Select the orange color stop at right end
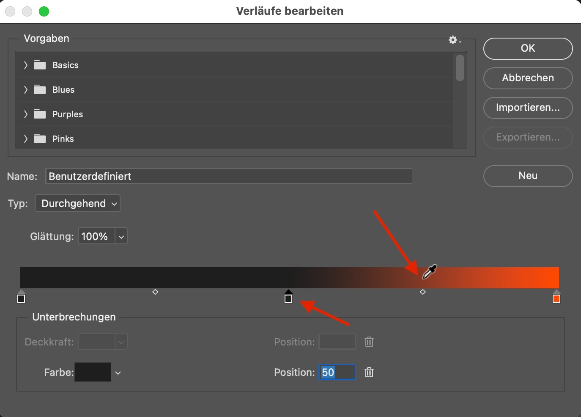The image size is (581, 417). 556,296
